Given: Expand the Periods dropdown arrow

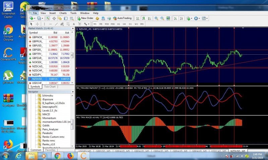Looking at the screenshot, I should click(x=199, y=18).
